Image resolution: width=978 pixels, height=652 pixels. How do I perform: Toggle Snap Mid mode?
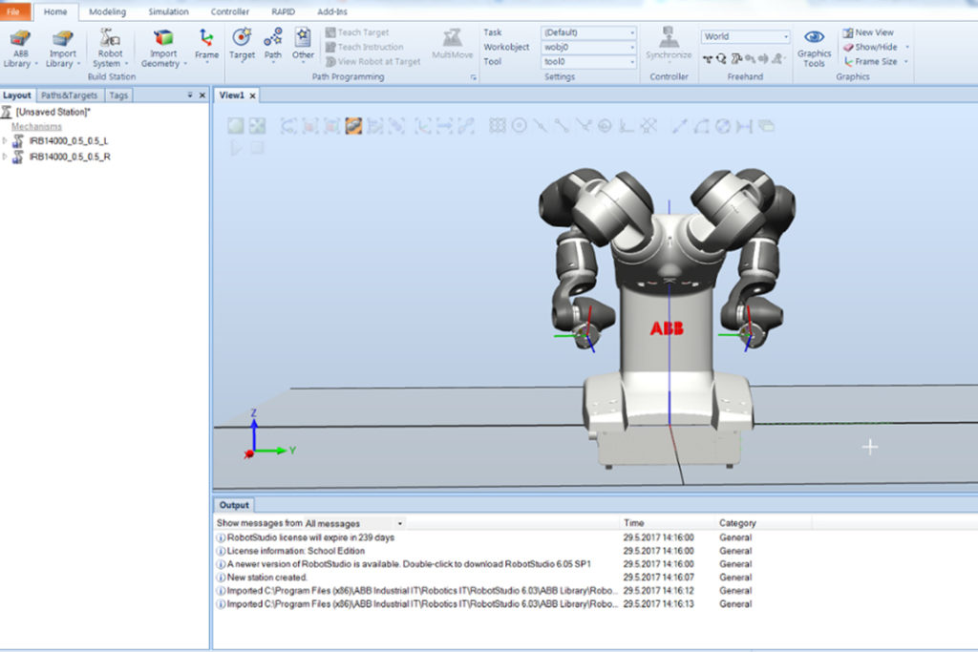tap(541, 126)
